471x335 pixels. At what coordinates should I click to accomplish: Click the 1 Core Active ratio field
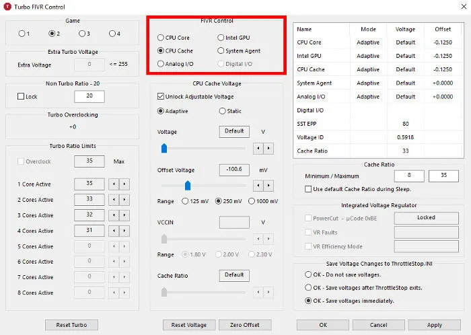coord(89,184)
